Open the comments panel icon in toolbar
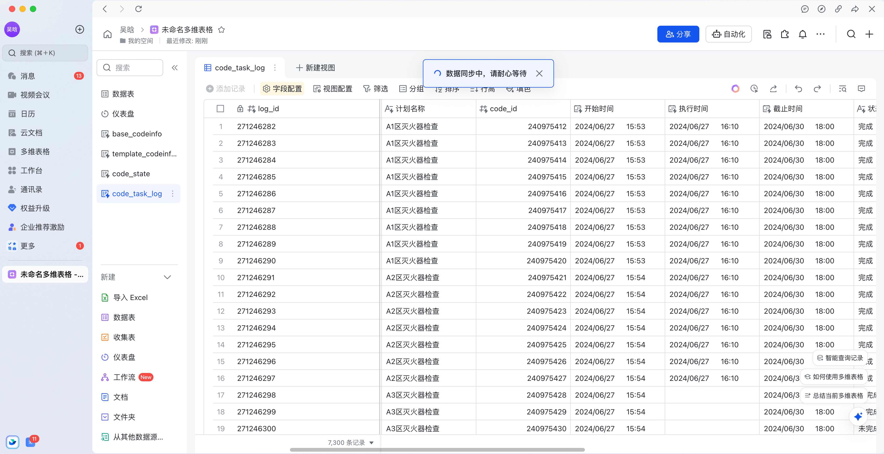 (x=861, y=89)
